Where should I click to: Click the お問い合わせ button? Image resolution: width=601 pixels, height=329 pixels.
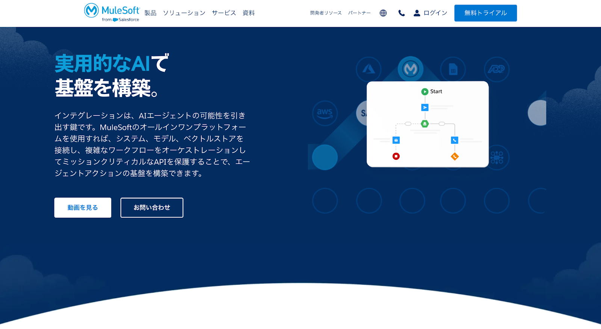point(152,208)
